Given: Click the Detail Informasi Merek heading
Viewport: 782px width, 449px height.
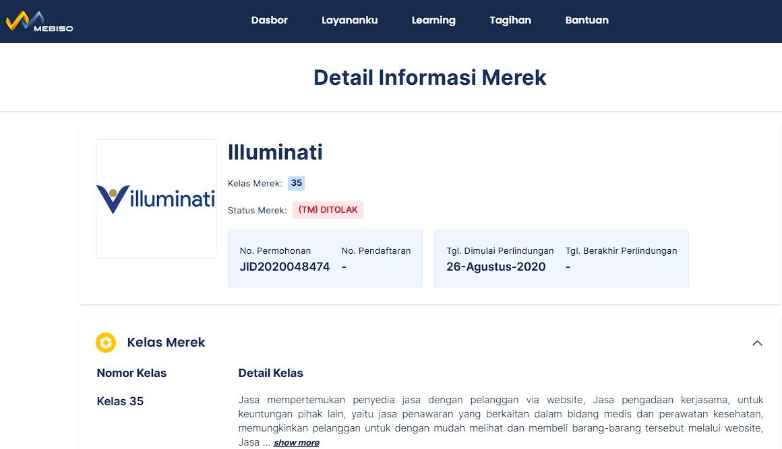Looking at the screenshot, I should pos(430,77).
